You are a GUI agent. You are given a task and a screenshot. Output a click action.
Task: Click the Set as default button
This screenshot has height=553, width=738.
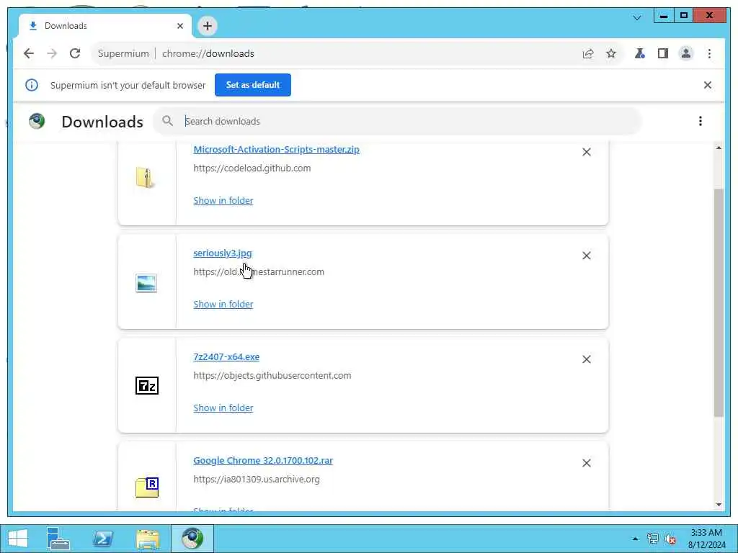point(253,85)
